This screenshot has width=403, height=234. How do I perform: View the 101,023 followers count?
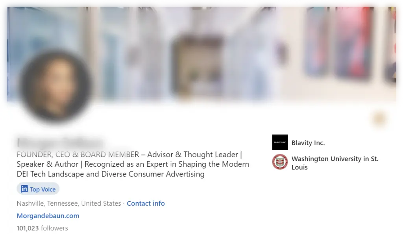click(x=43, y=228)
